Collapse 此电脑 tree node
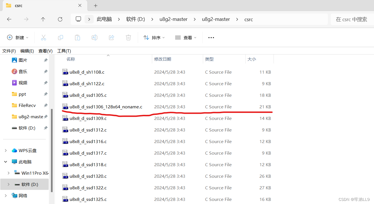This screenshot has width=374, height=204. 6,162
